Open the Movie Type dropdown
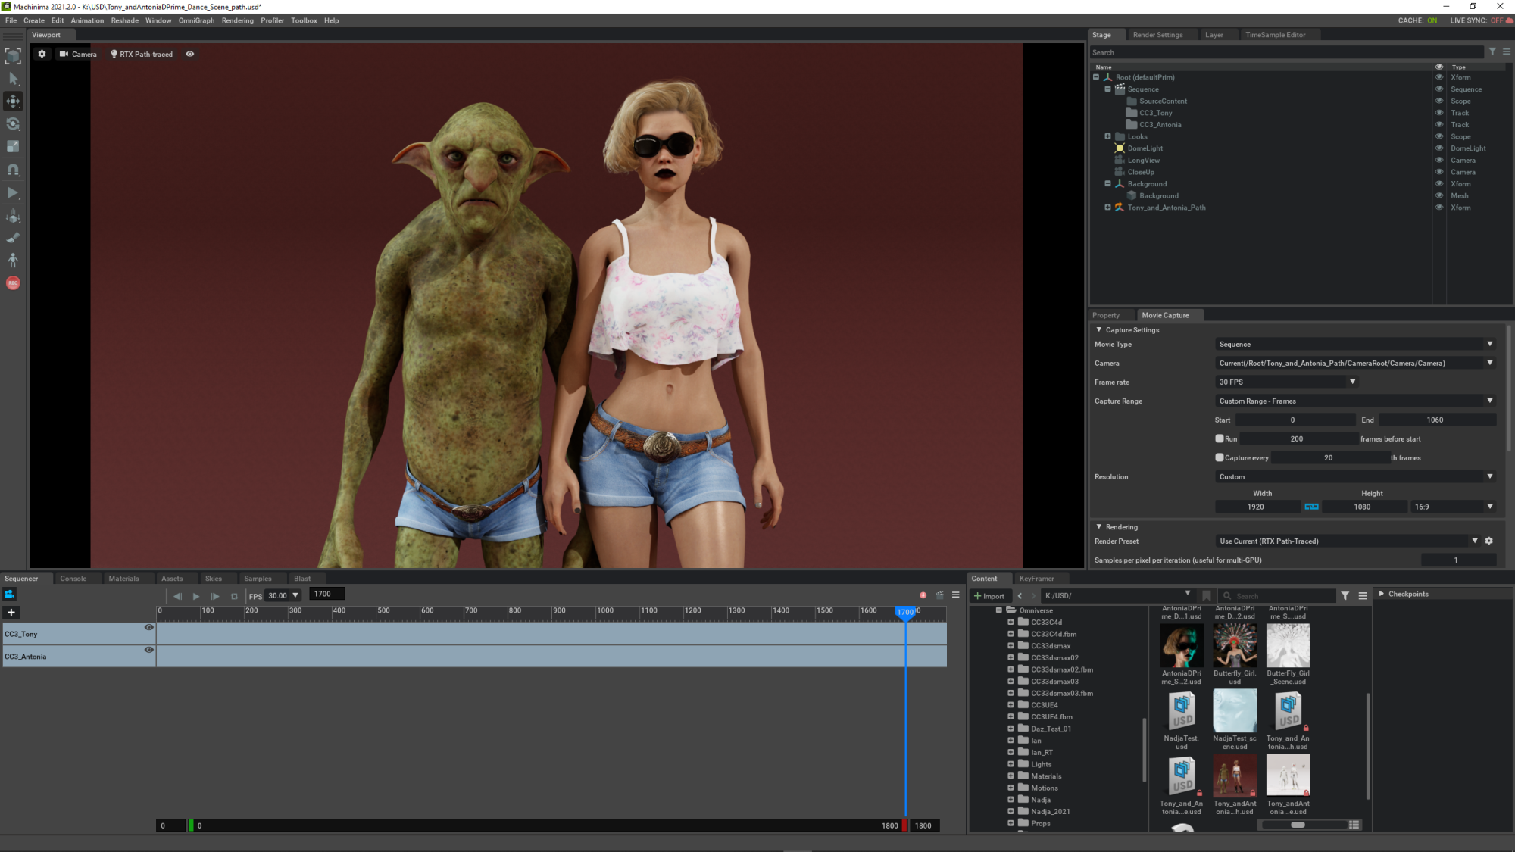This screenshot has width=1515, height=852. point(1355,344)
